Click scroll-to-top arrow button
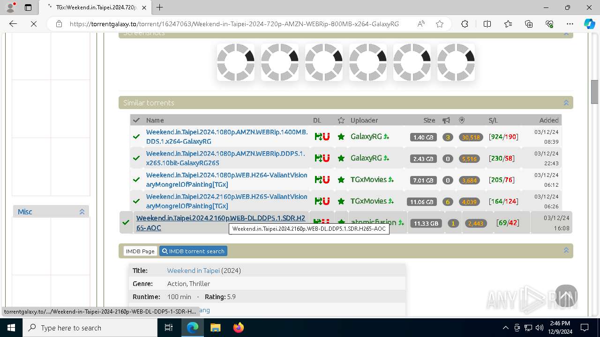 point(566,296)
